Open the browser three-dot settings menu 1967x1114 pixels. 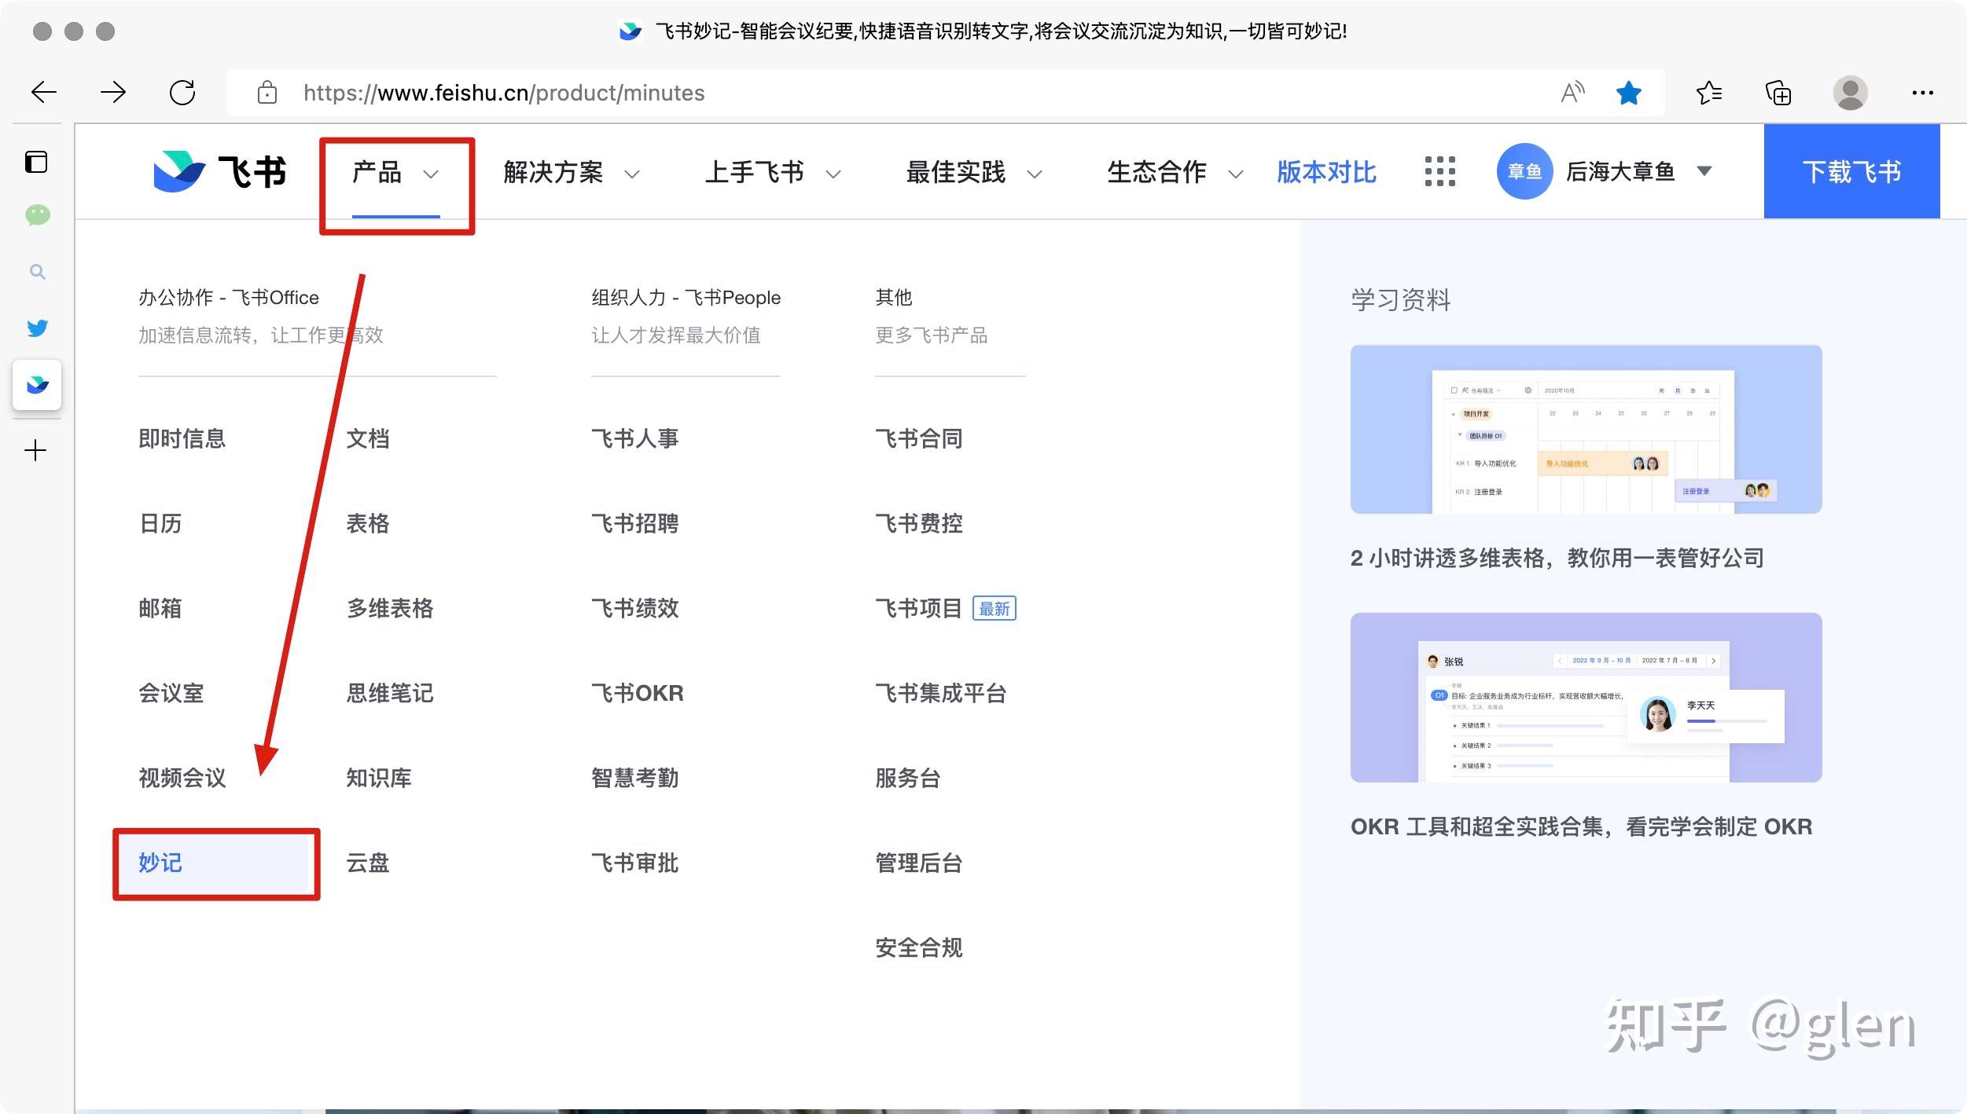click(1923, 93)
